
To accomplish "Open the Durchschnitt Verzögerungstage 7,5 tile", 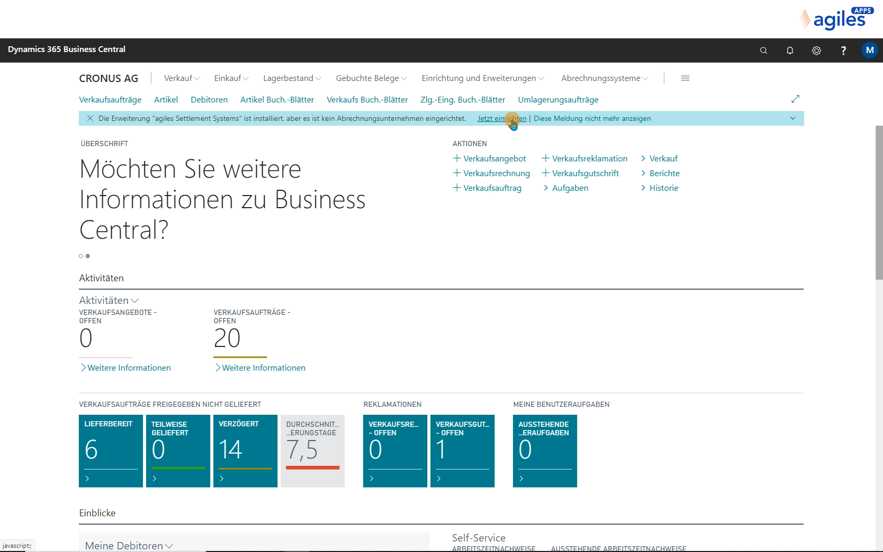I will pyautogui.click(x=313, y=451).
